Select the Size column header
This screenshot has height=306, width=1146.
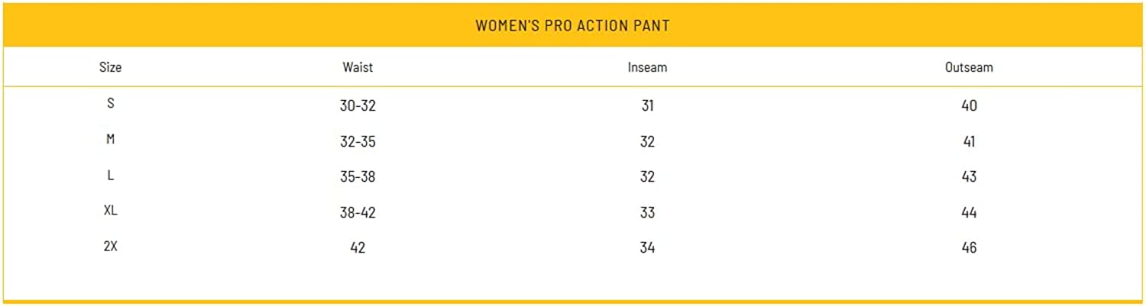point(110,67)
